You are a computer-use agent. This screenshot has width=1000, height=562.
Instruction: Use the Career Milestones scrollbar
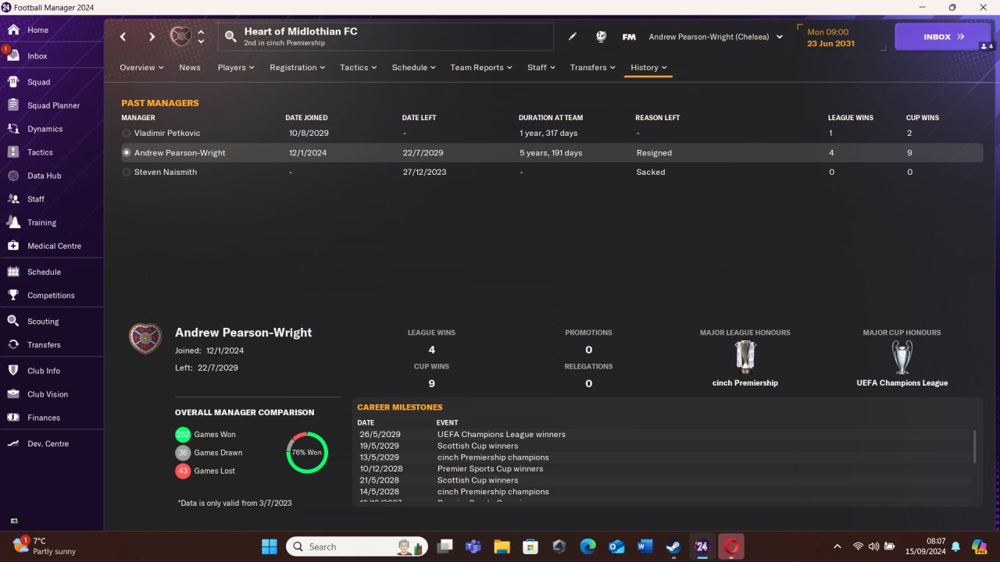[x=974, y=446]
